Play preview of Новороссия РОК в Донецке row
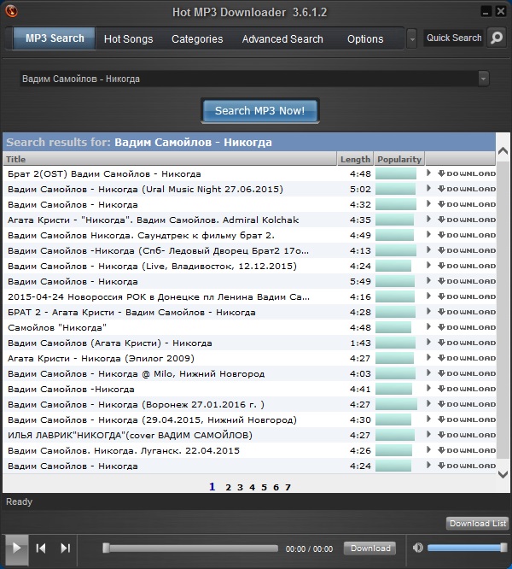Image resolution: width=512 pixels, height=569 pixels. 428,296
